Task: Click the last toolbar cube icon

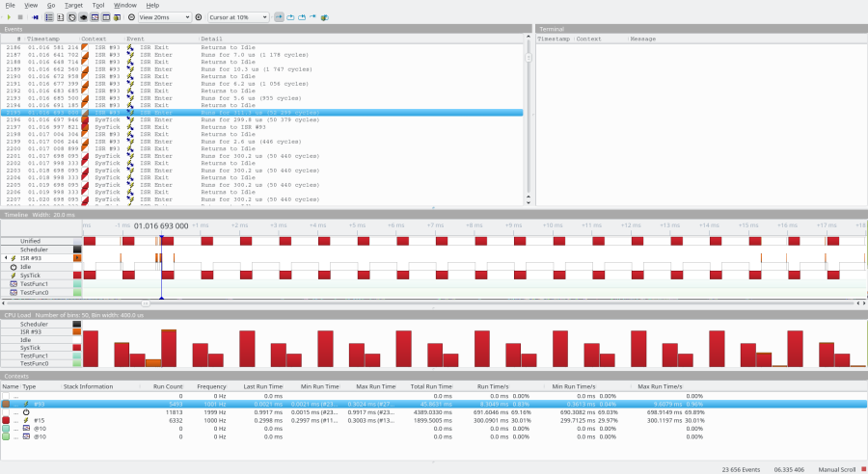Action: (x=324, y=17)
